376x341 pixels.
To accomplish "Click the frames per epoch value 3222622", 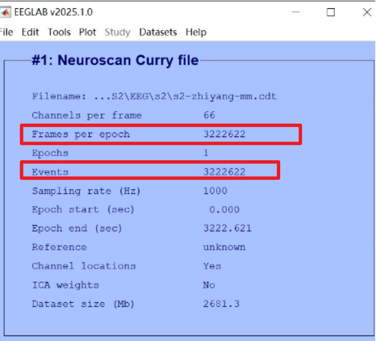I will 224,134.
